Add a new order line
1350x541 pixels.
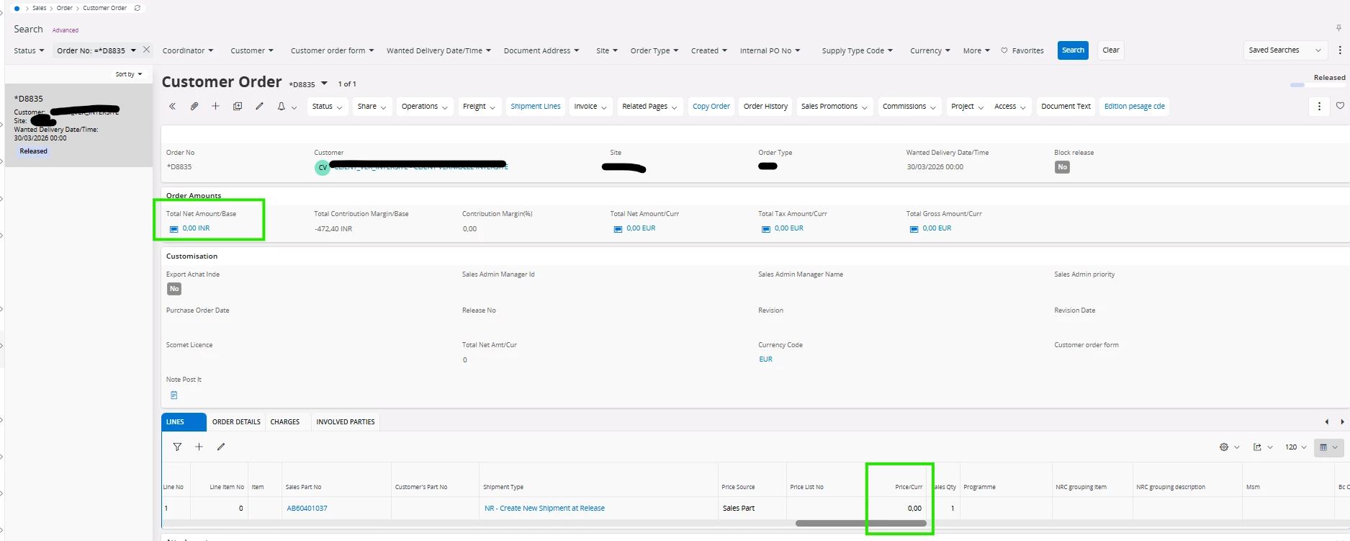tap(199, 447)
